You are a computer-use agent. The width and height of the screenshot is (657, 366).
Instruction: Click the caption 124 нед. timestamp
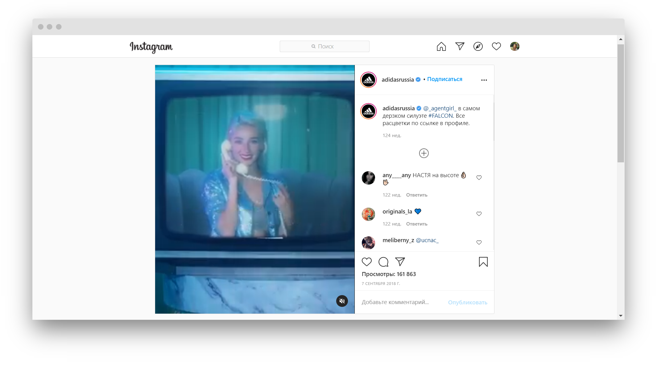[392, 136]
